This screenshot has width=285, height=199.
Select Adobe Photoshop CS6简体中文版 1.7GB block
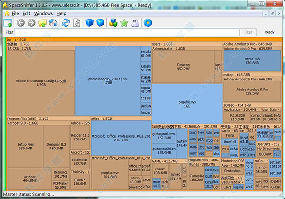coord(41,83)
